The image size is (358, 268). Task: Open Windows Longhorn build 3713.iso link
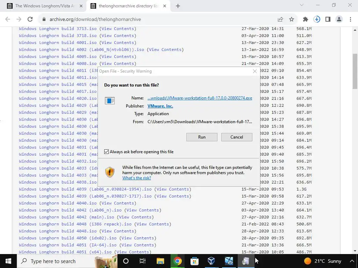pyautogui.click(x=58, y=29)
